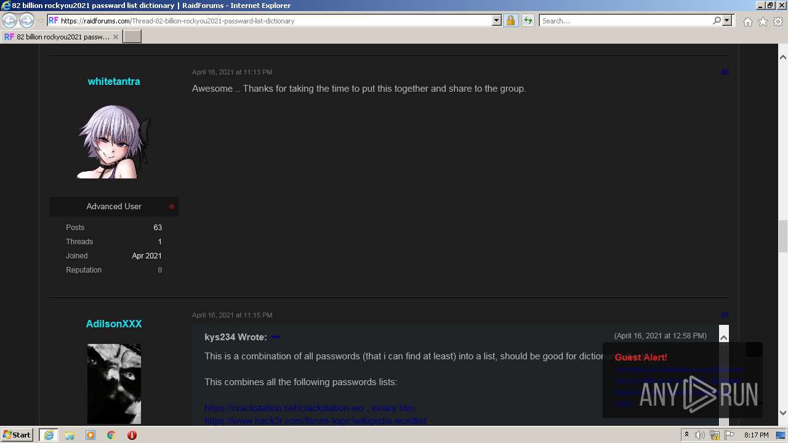Open Windows Explorer from the taskbar
The image size is (788, 443).
pyautogui.click(x=70, y=435)
